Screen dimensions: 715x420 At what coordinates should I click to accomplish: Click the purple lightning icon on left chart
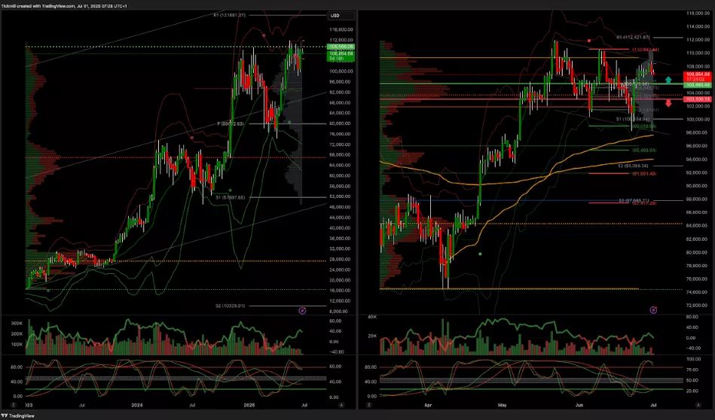pyautogui.click(x=302, y=309)
